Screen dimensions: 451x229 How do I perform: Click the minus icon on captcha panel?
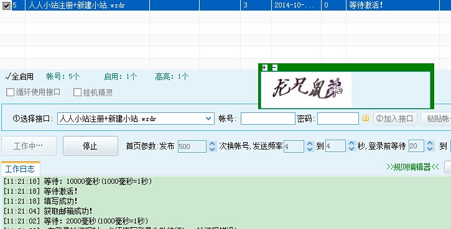pyautogui.click(x=274, y=68)
